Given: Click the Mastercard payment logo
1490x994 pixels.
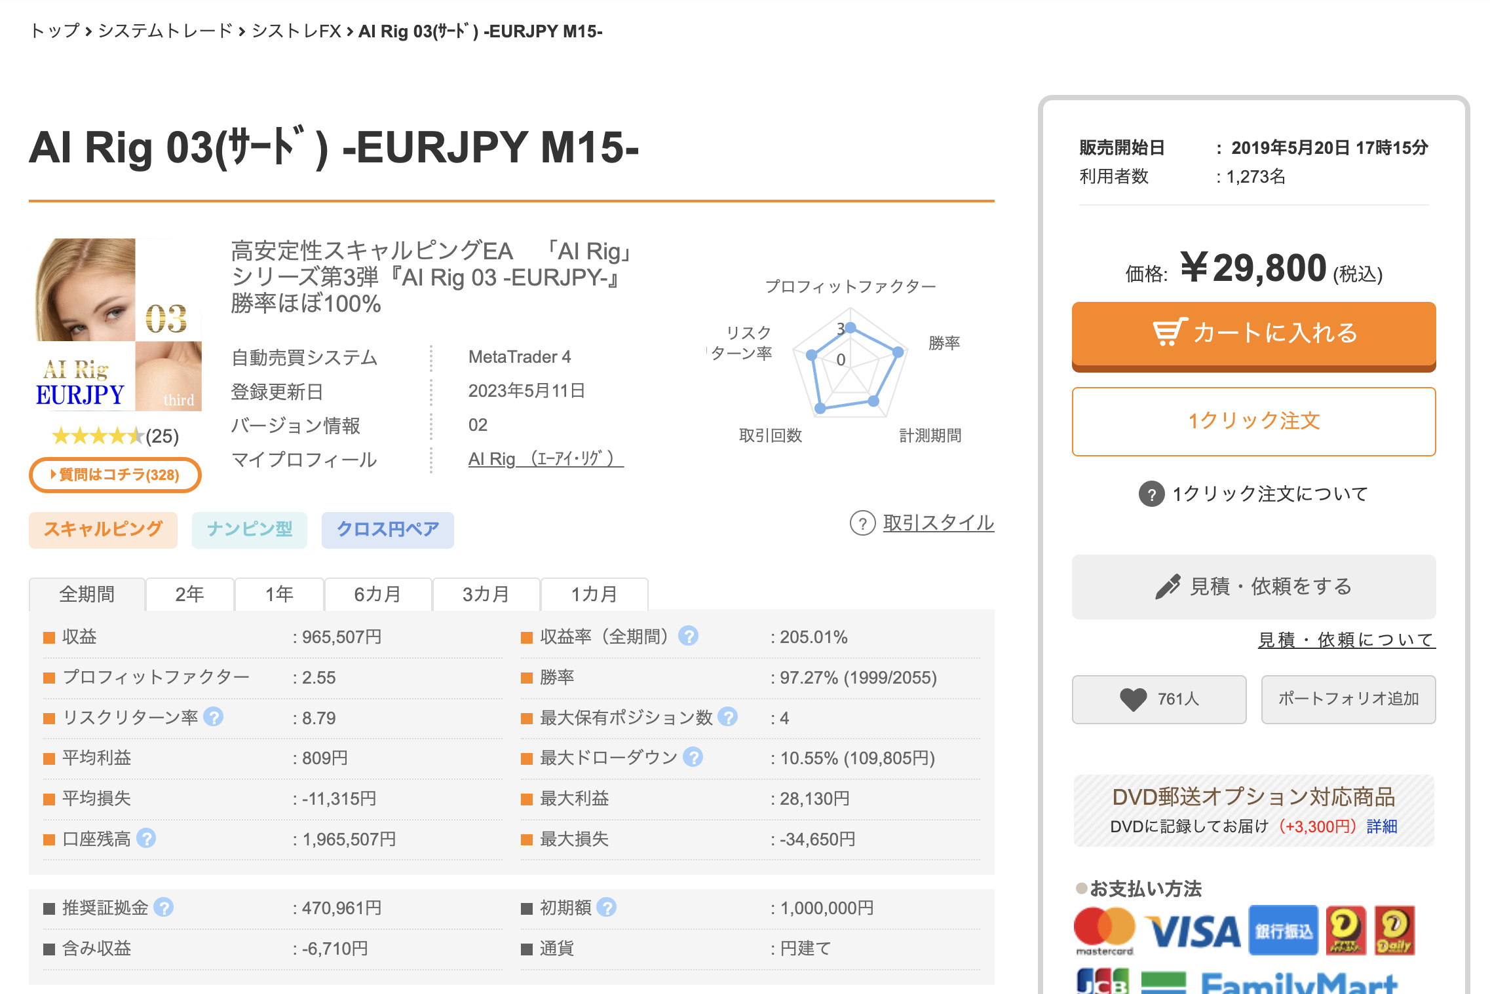Looking at the screenshot, I should 1105,930.
